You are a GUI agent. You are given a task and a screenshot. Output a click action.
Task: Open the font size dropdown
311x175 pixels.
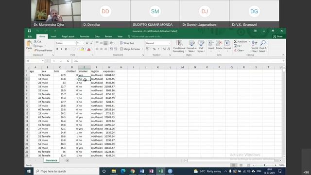(x=83, y=43)
